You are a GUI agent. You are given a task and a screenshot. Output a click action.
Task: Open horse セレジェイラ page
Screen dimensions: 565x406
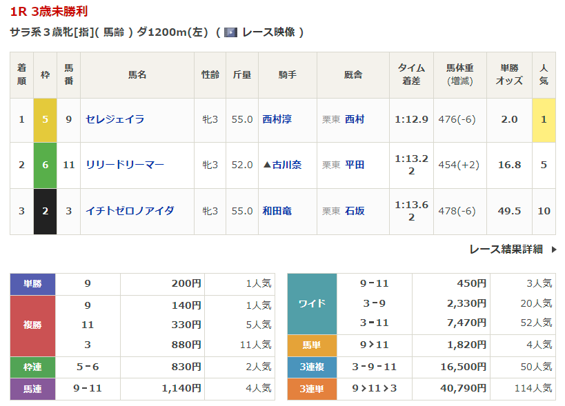115,119
